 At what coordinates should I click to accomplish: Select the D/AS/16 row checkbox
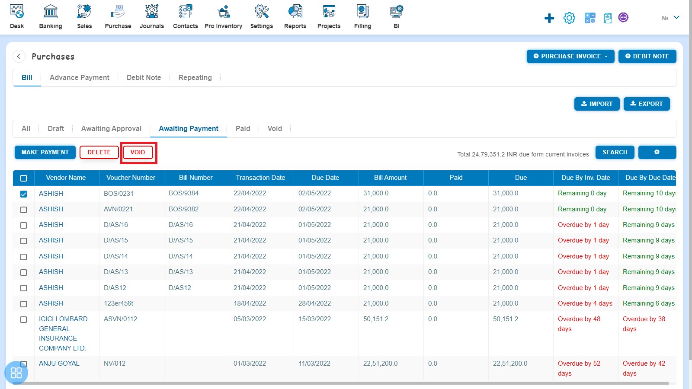coord(24,225)
